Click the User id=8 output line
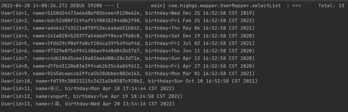 [x=128, y=66]
